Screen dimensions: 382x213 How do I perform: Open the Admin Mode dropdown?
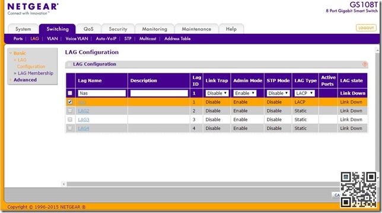tap(244, 93)
